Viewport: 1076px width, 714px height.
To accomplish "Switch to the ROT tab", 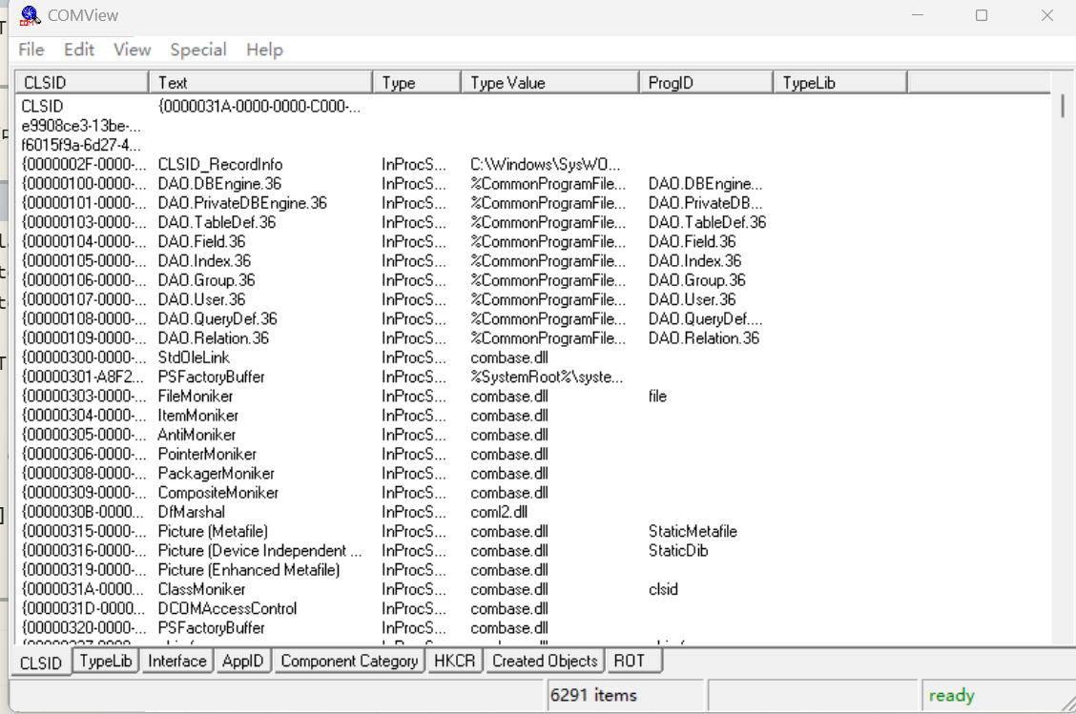I will tap(629, 661).
